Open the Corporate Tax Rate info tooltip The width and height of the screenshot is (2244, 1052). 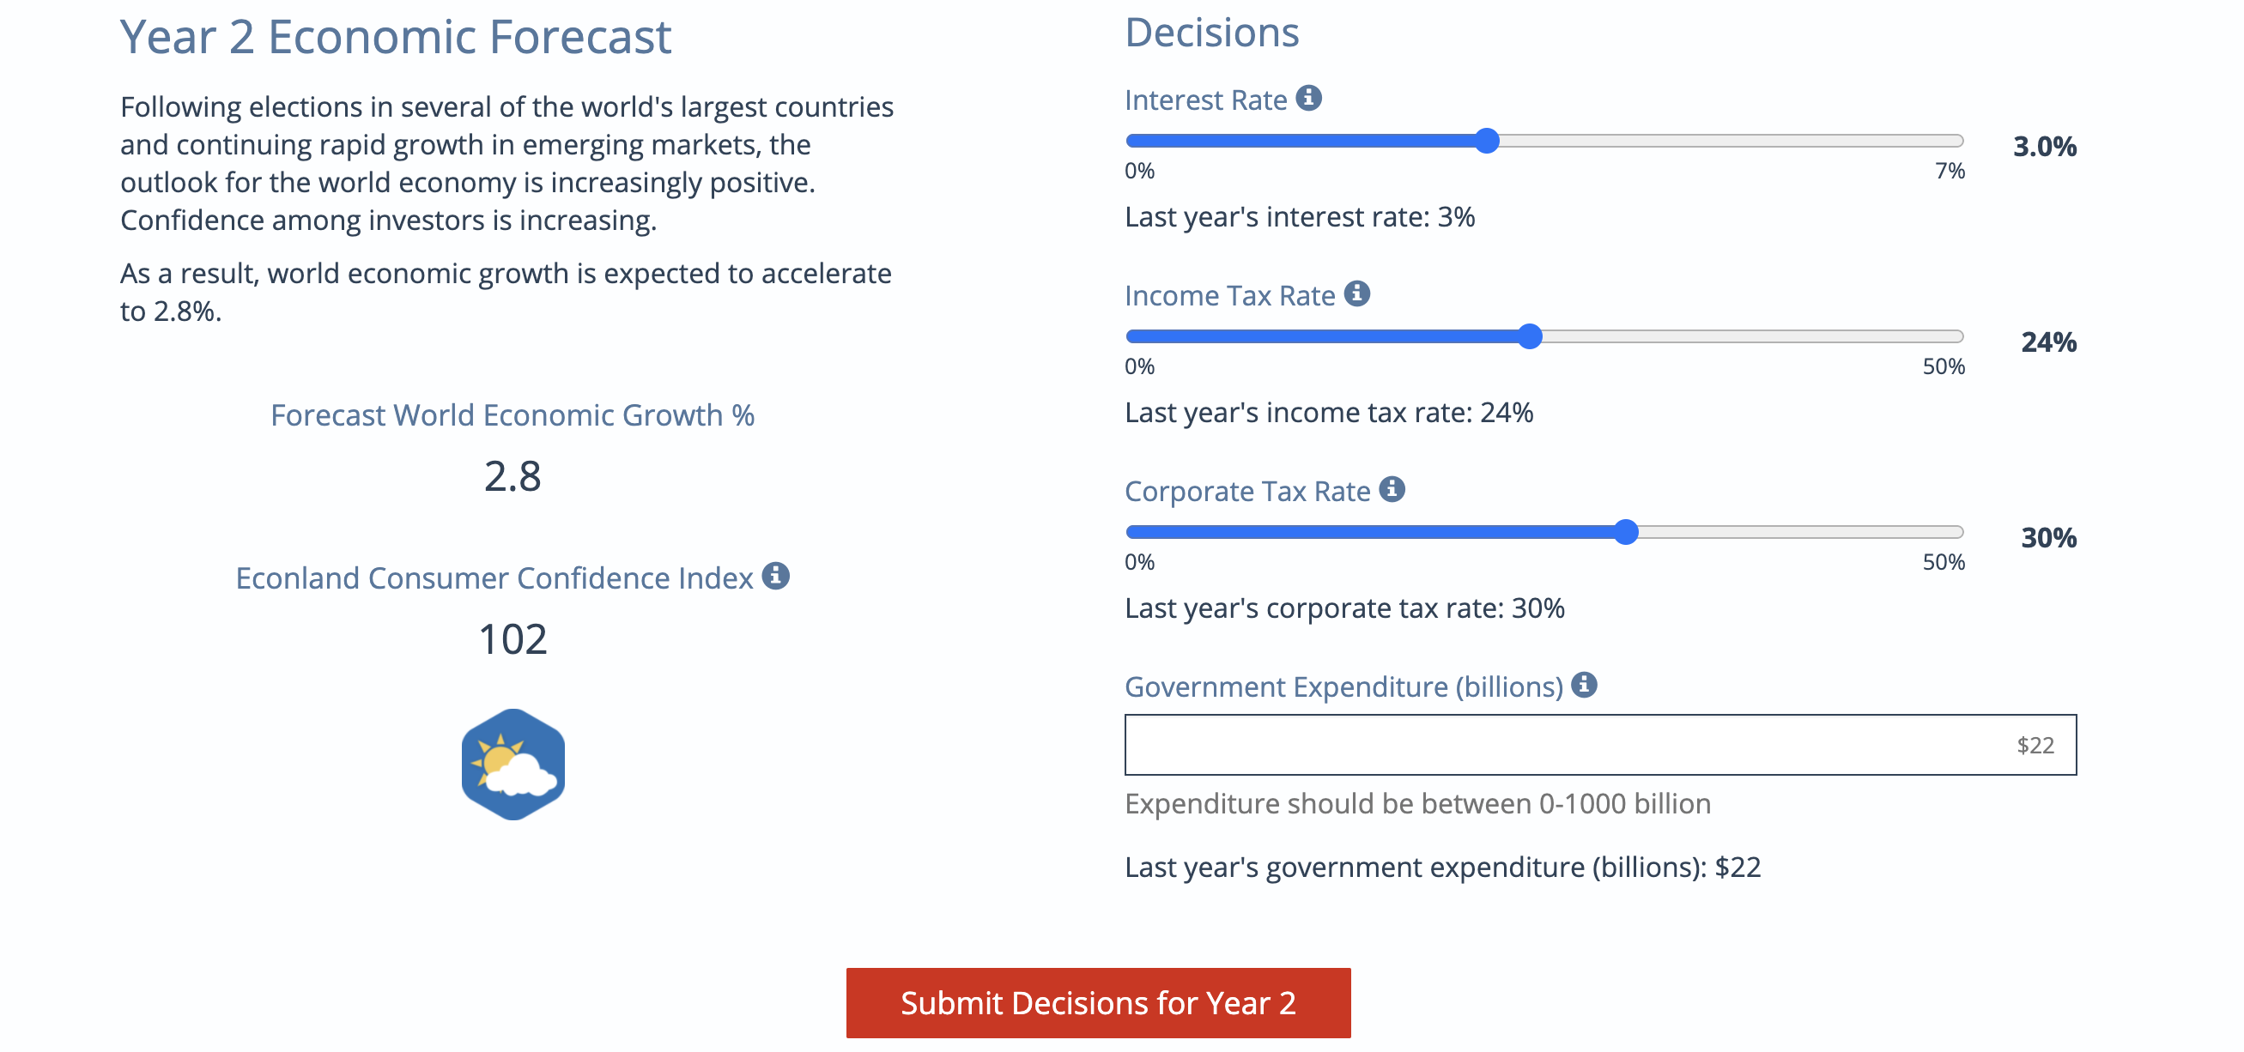(x=1395, y=489)
